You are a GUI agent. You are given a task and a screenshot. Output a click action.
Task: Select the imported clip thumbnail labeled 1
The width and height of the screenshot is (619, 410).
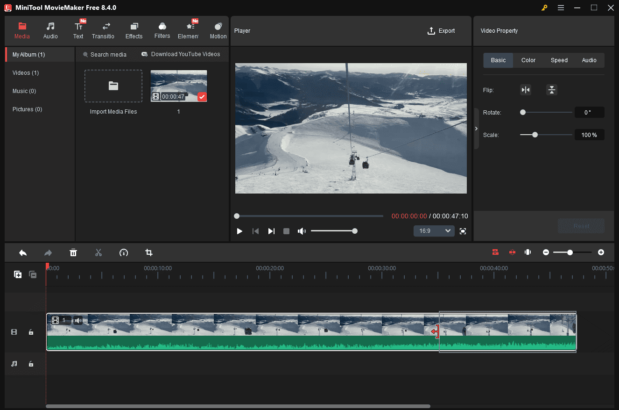[178, 86]
